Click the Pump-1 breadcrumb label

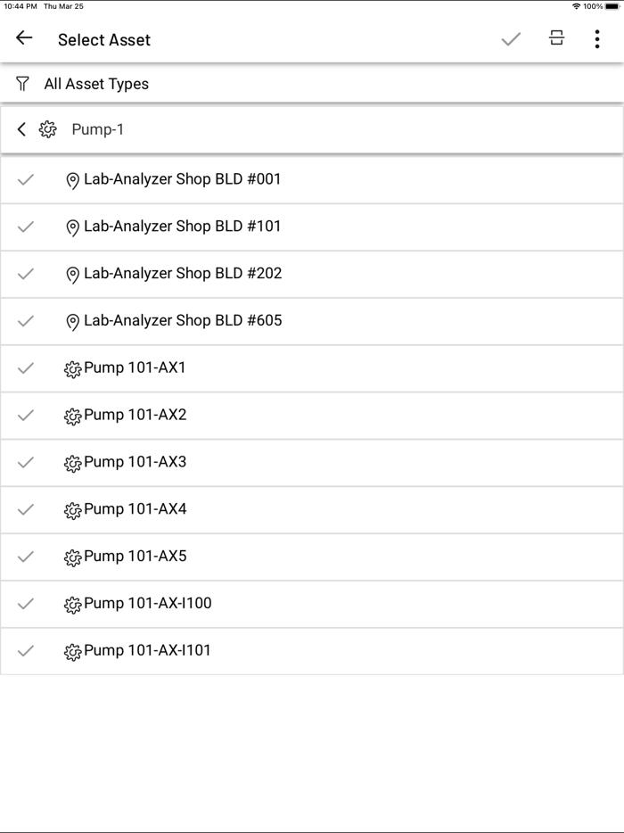point(98,130)
